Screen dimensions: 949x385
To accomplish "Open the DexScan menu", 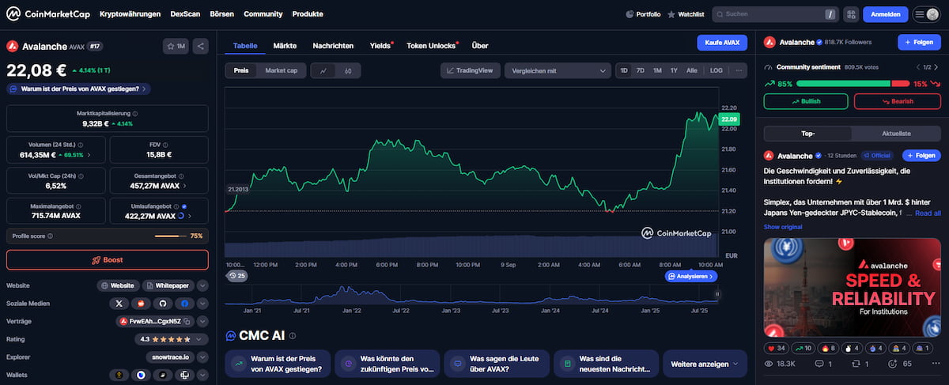I will 185,14.
